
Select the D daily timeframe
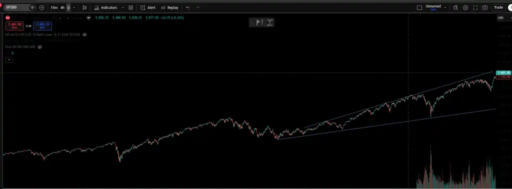tap(68, 7)
